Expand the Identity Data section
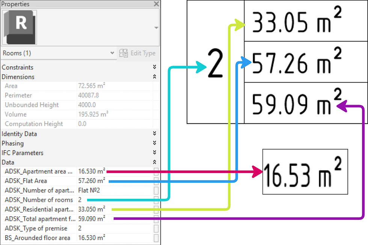368x245 pixels. 154,134
